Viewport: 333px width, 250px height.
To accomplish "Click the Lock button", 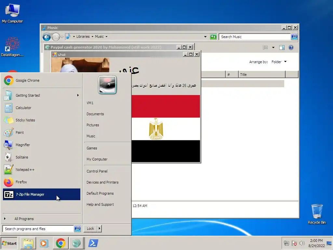I will [x=90, y=229].
